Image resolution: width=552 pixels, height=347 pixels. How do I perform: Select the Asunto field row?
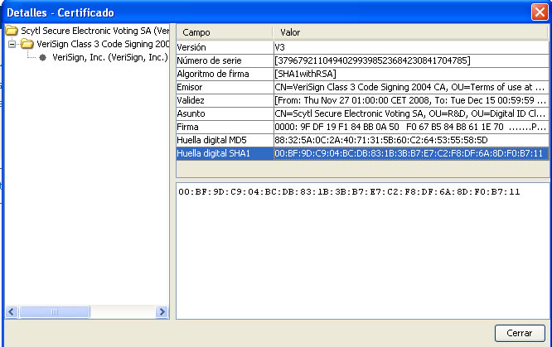coord(362,113)
